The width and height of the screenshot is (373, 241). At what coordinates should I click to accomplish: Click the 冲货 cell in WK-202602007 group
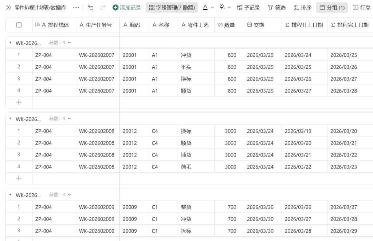click(196, 55)
